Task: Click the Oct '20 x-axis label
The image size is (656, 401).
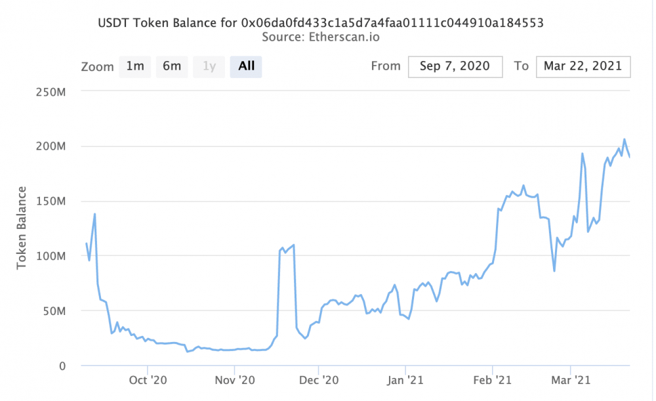Action: tap(149, 379)
